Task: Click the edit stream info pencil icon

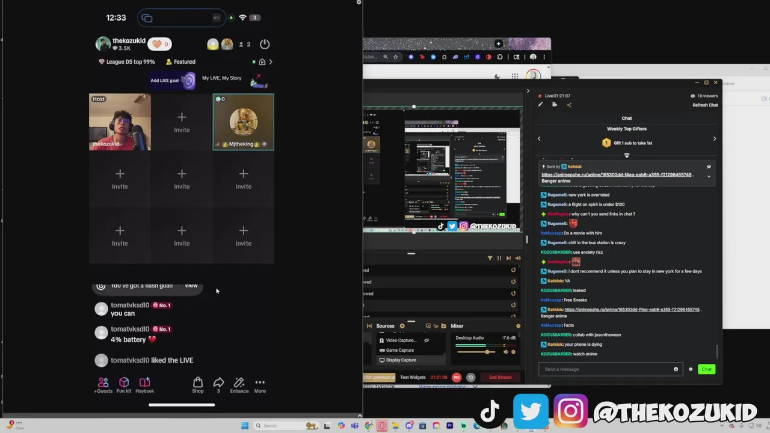Action: click(540, 105)
